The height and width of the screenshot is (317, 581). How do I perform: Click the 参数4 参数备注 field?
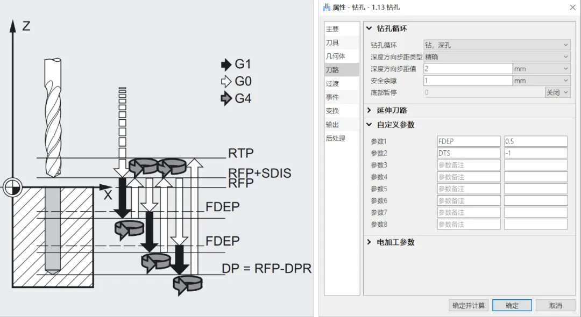pyautogui.click(x=469, y=177)
